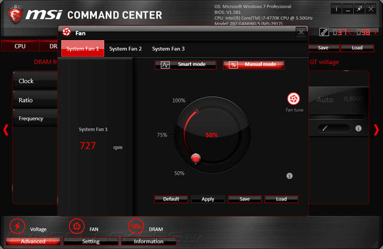
Task: Open the FAN icon in the bottom bar
Action: 77,226
